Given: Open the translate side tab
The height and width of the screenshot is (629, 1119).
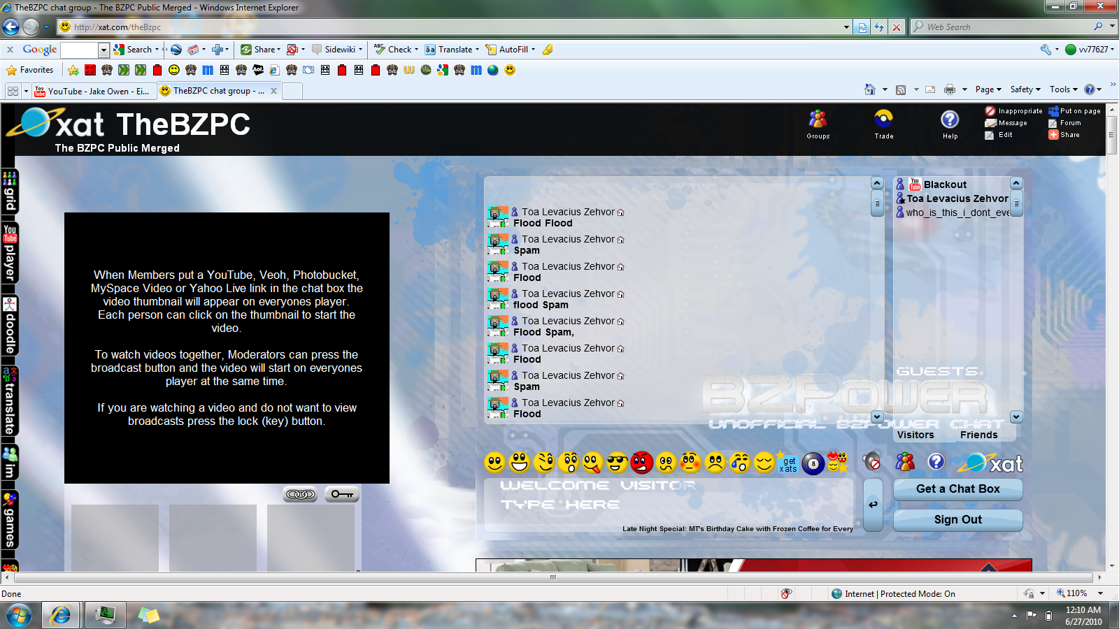Looking at the screenshot, I should [10, 401].
